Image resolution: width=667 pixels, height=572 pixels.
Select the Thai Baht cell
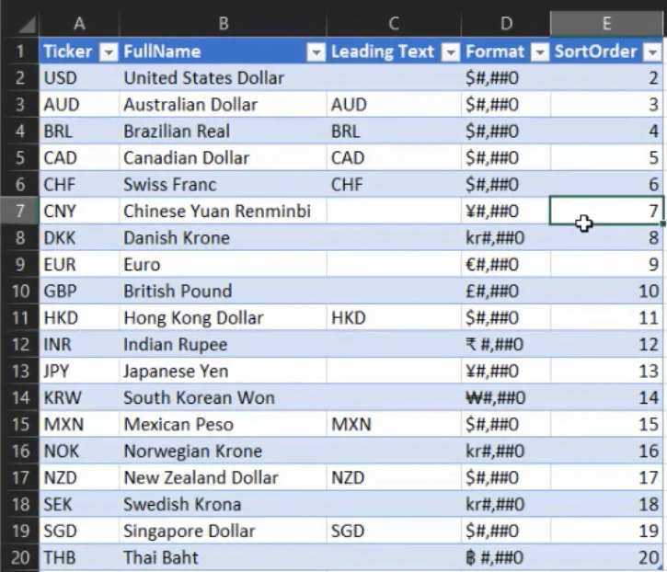pyautogui.click(x=224, y=557)
